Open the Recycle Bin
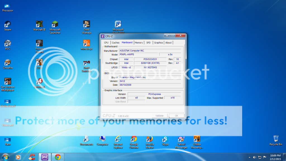The image size is (286, 161). click(x=276, y=139)
